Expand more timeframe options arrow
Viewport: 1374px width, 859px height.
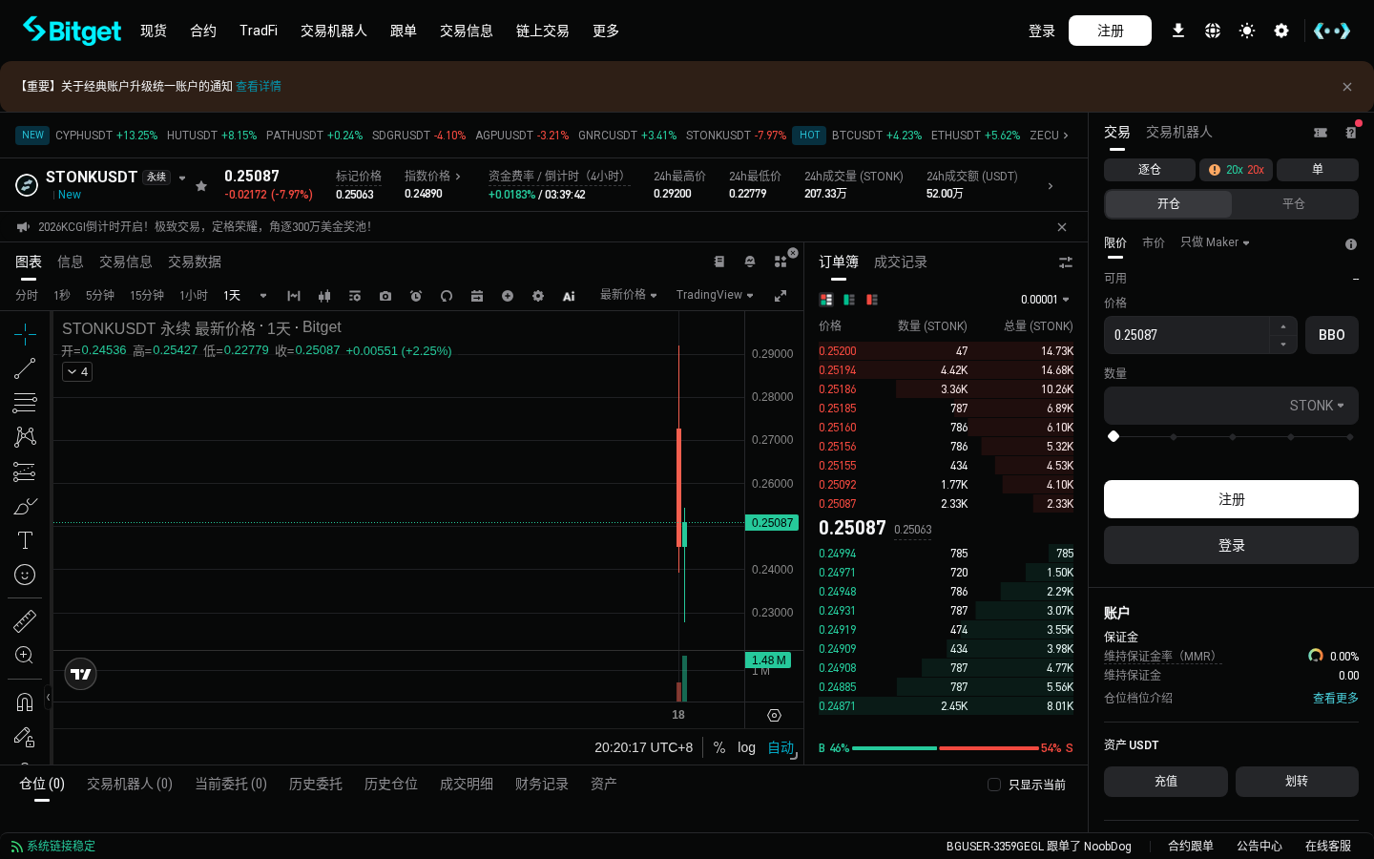[x=263, y=296]
